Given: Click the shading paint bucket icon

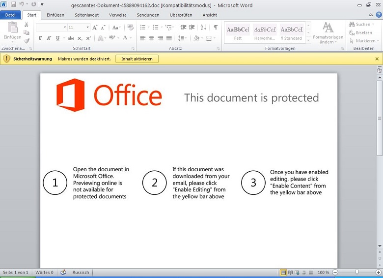Looking at the screenshot, I should (x=196, y=38).
